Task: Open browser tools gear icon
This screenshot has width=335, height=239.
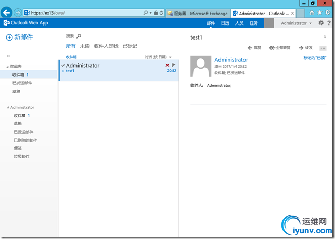Action: tap(328, 12)
